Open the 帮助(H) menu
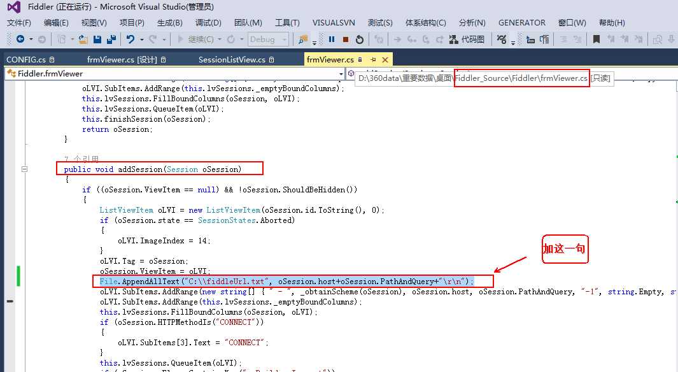 tap(612, 23)
